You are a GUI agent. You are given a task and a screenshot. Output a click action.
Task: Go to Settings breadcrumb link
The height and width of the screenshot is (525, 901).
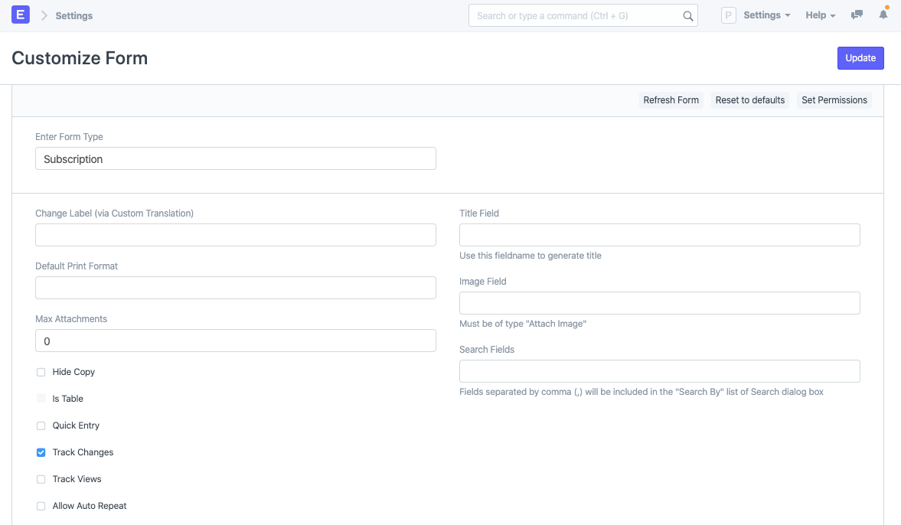[74, 15]
